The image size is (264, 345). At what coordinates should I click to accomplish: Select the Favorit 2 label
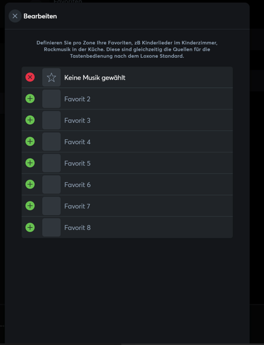pyautogui.click(x=77, y=99)
